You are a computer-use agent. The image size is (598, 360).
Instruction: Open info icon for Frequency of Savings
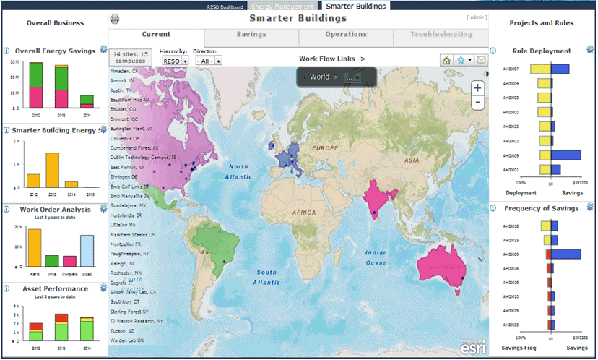[x=493, y=208]
